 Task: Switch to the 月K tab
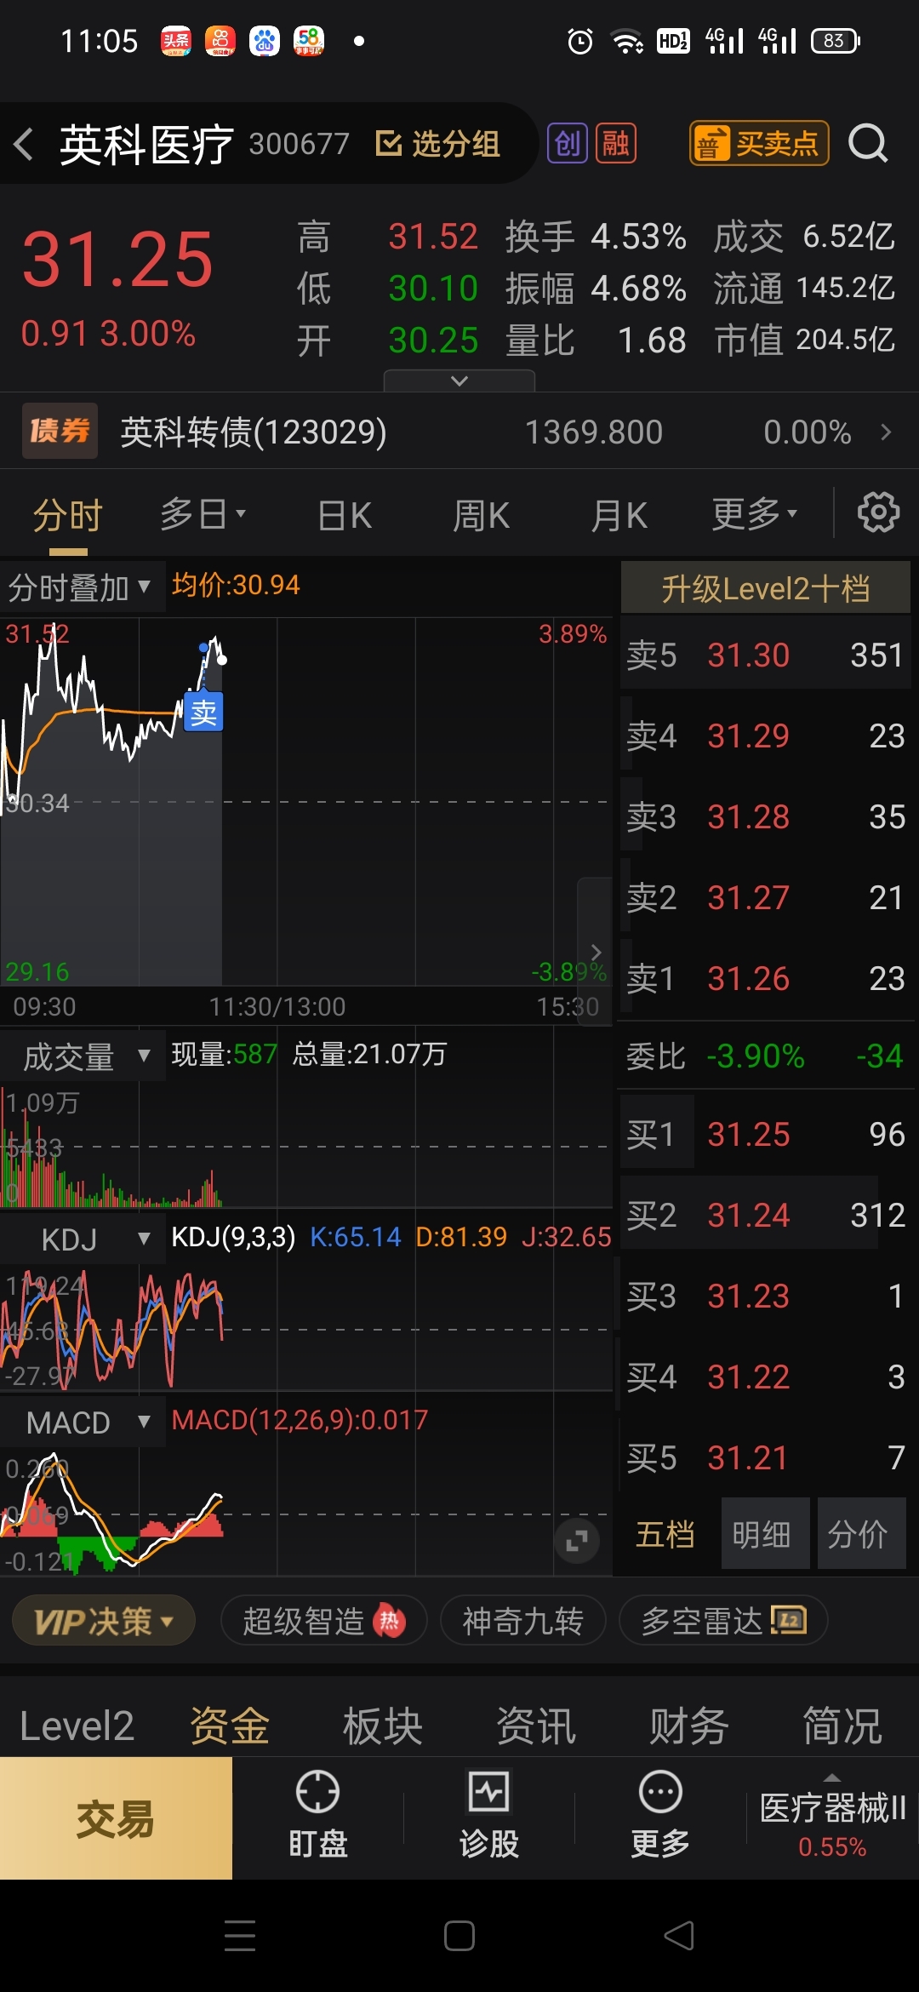click(619, 515)
